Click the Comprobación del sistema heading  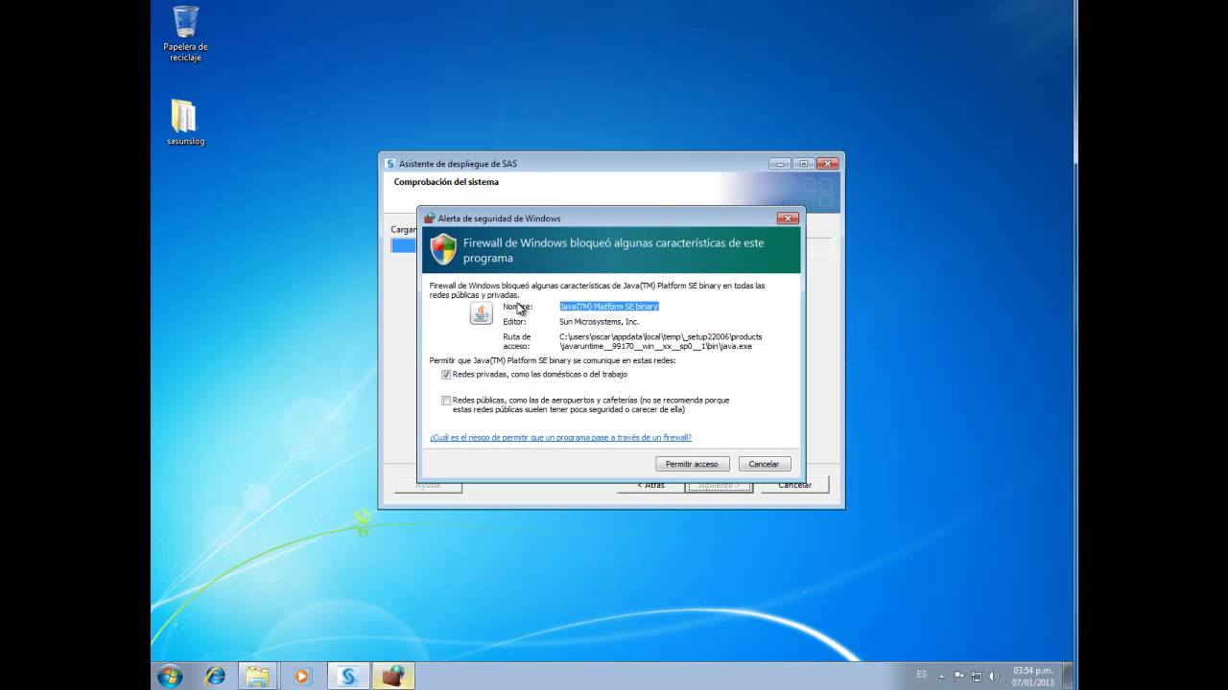(446, 182)
